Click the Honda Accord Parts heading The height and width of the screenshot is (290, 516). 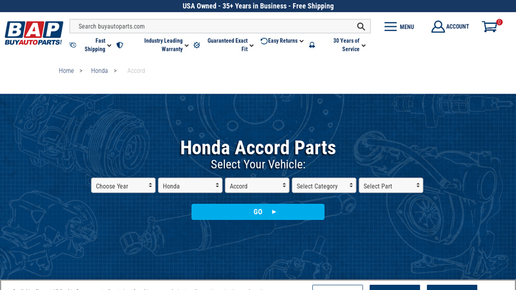click(x=258, y=148)
